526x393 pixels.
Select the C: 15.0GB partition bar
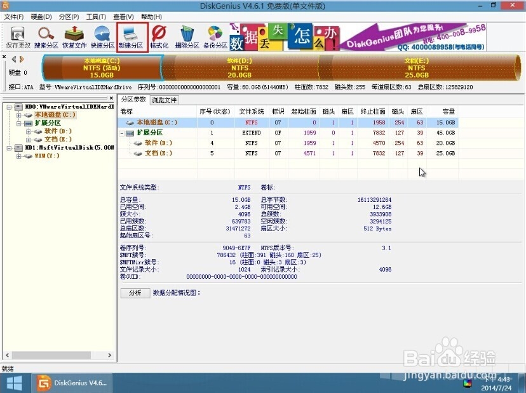pos(102,68)
